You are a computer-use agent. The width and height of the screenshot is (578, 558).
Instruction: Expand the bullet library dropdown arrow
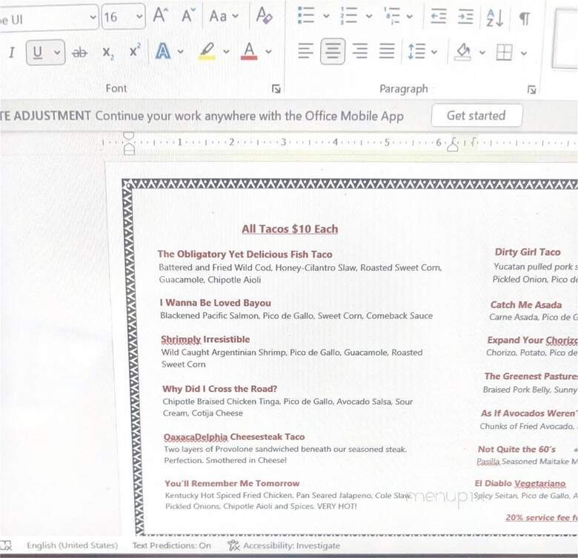pyautogui.click(x=326, y=16)
